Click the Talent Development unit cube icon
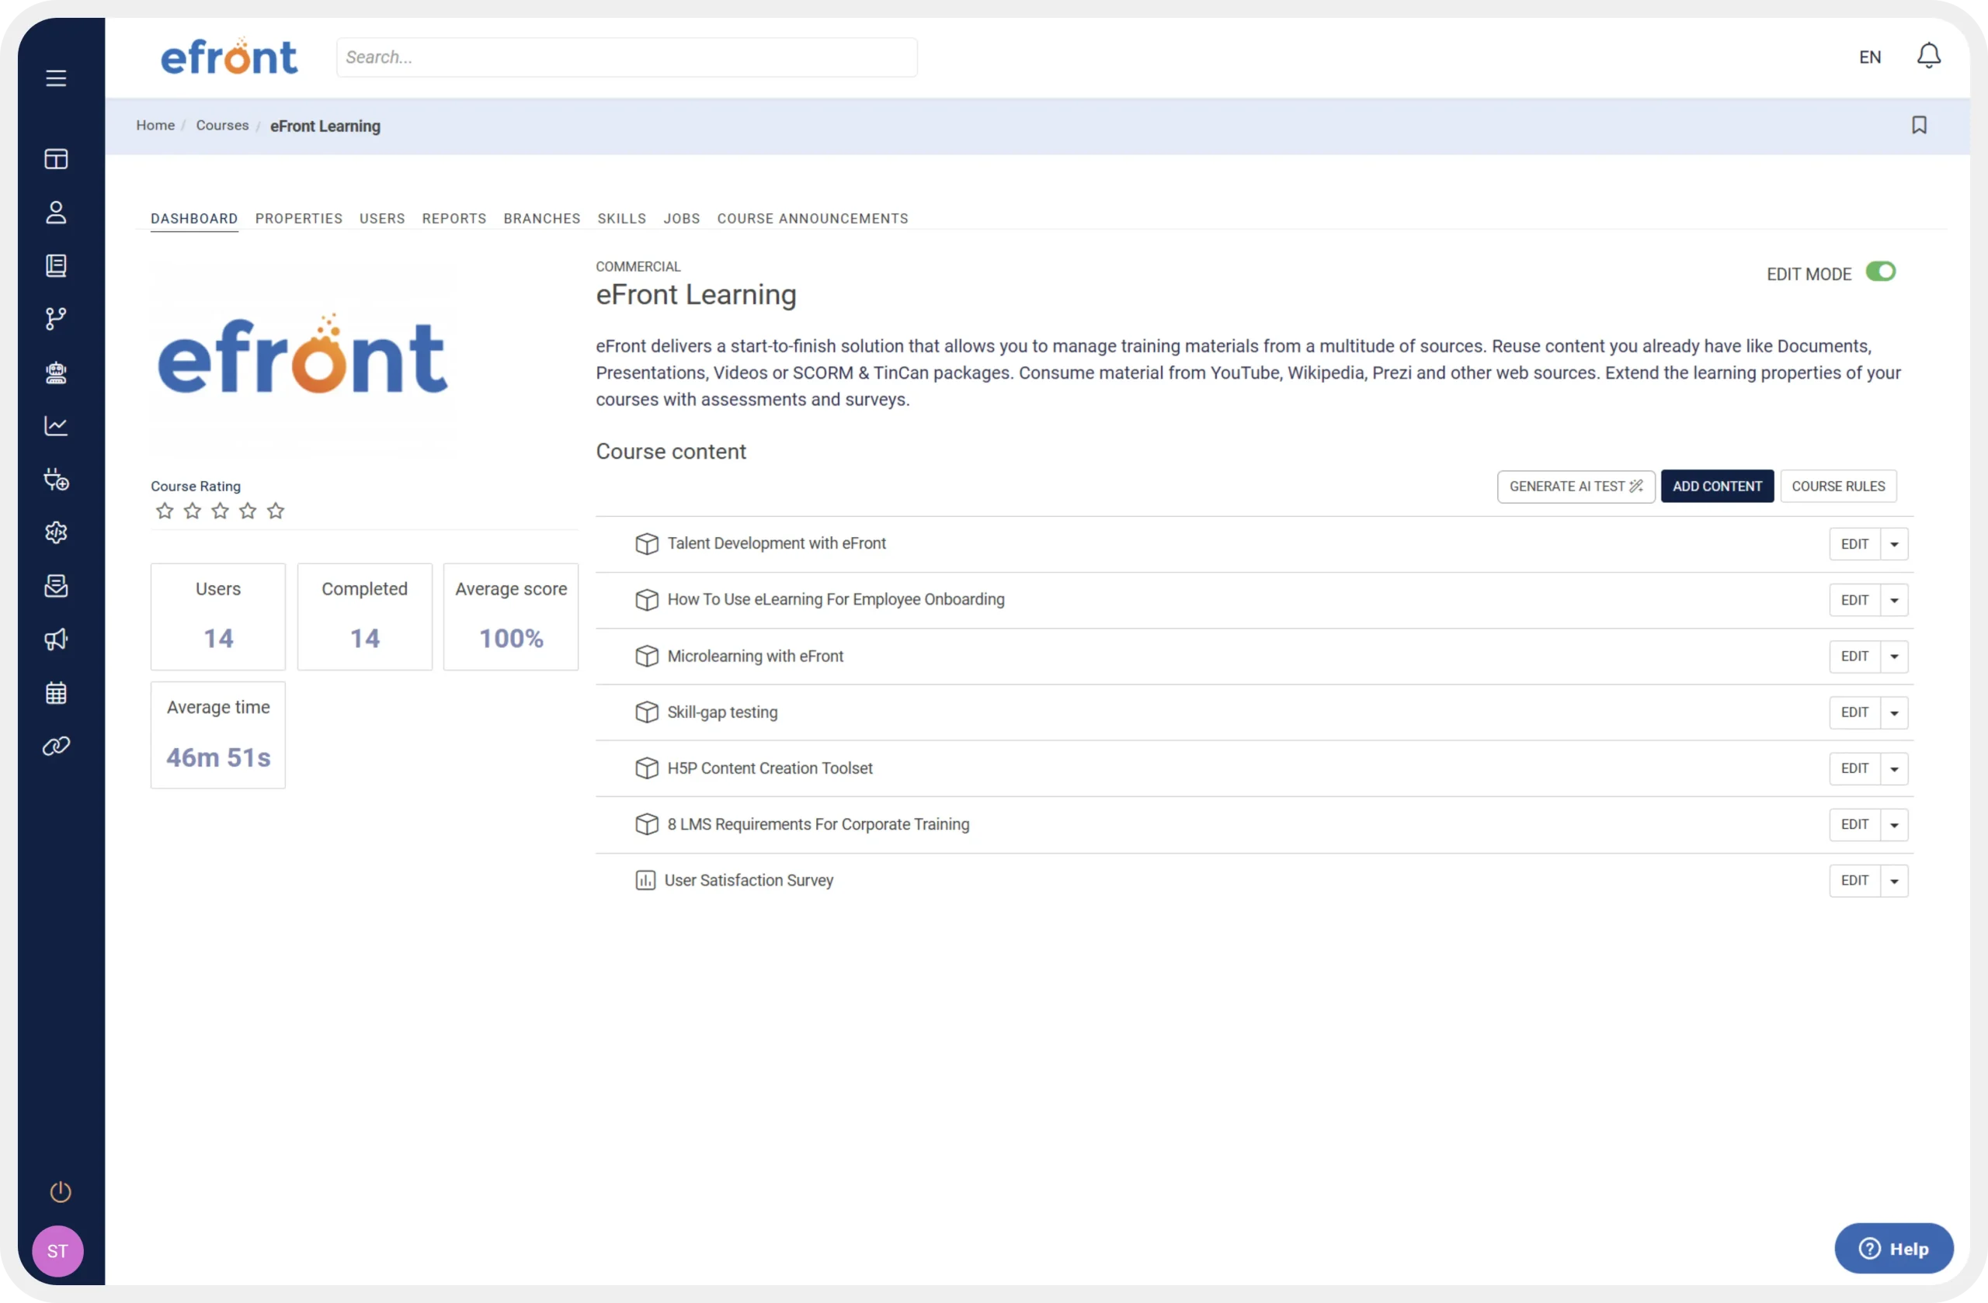Screen dimensions: 1988x1303 (647, 543)
